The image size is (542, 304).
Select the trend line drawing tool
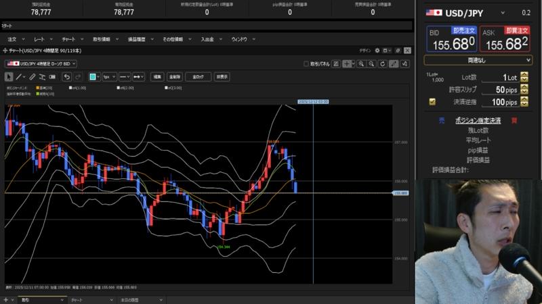pyautogui.click(x=20, y=76)
